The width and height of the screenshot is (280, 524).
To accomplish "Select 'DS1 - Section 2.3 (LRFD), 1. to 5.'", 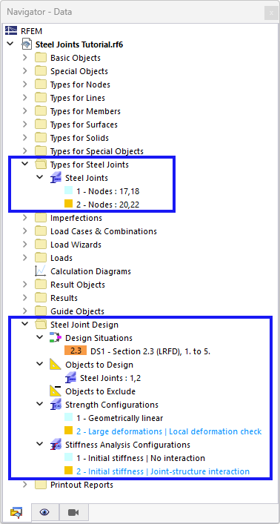I will (x=150, y=351).
